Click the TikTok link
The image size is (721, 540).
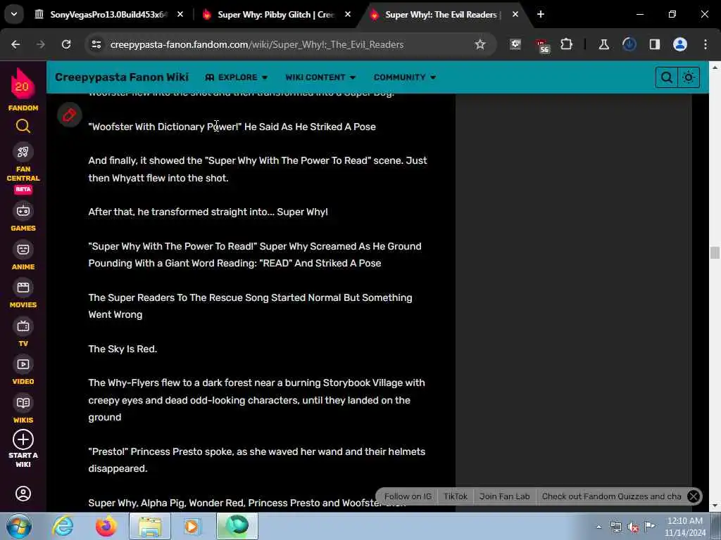[456, 496]
